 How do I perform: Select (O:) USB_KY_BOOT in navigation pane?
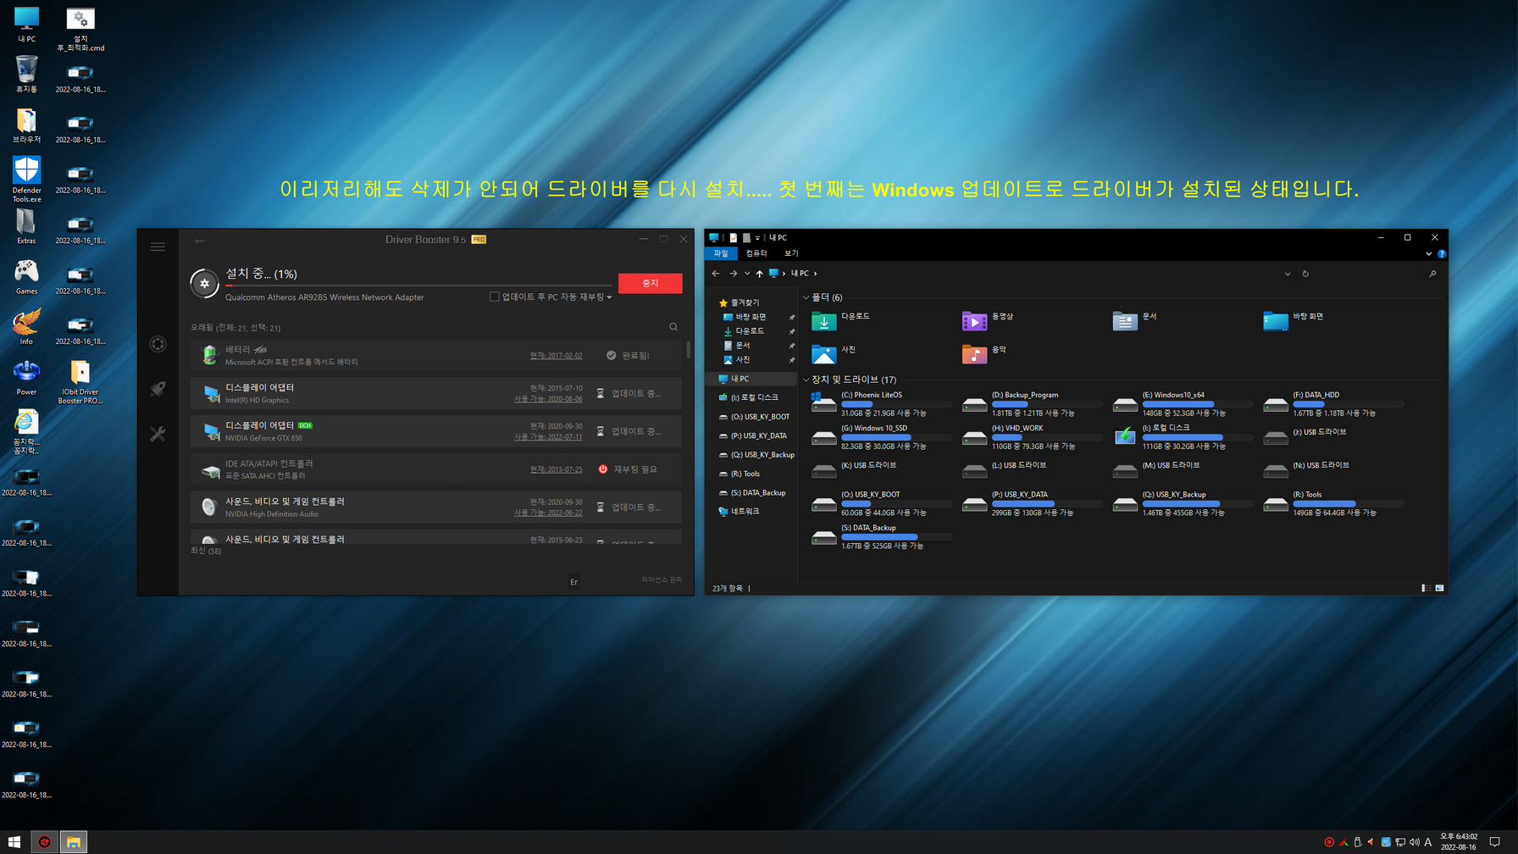[760, 417]
